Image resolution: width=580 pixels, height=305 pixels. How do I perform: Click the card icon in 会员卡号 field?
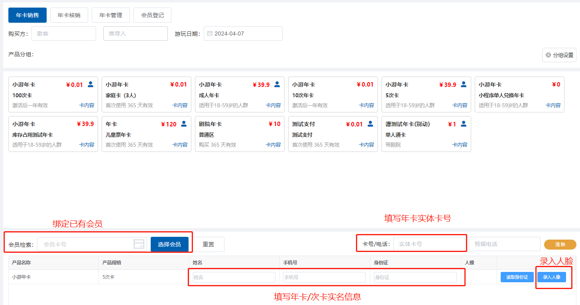[139, 244]
